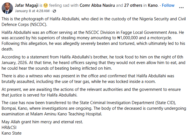Click the globe public privacy icon
Image resolution: width=189 pixels, height=136 pixels.
[x=54, y=11]
